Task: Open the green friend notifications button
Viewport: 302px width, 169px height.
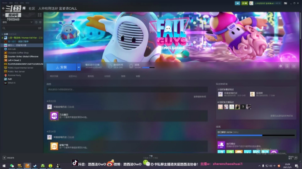Action: pos(245,3)
